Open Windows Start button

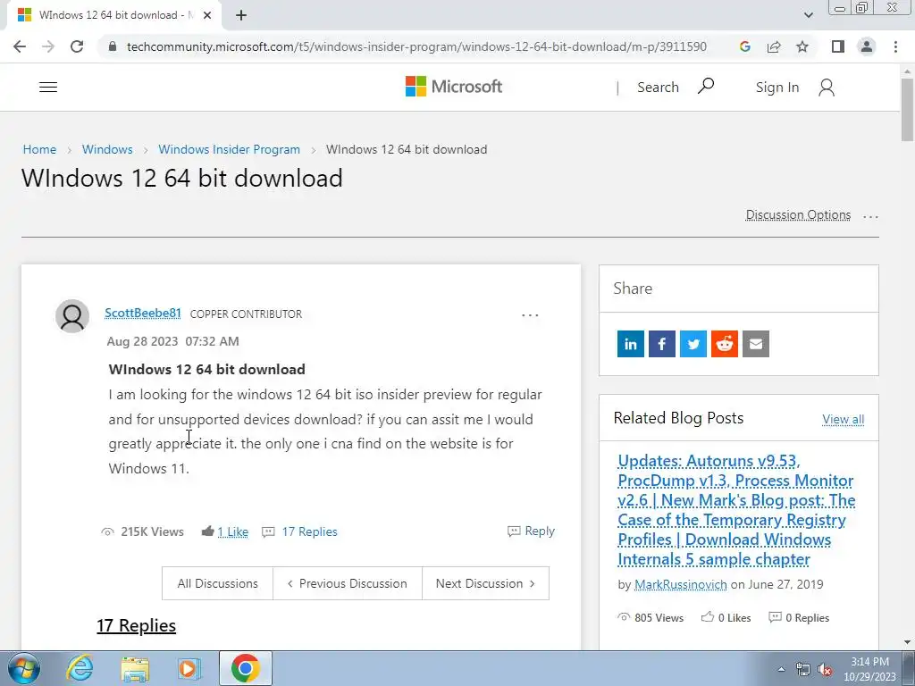pos(24,668)
